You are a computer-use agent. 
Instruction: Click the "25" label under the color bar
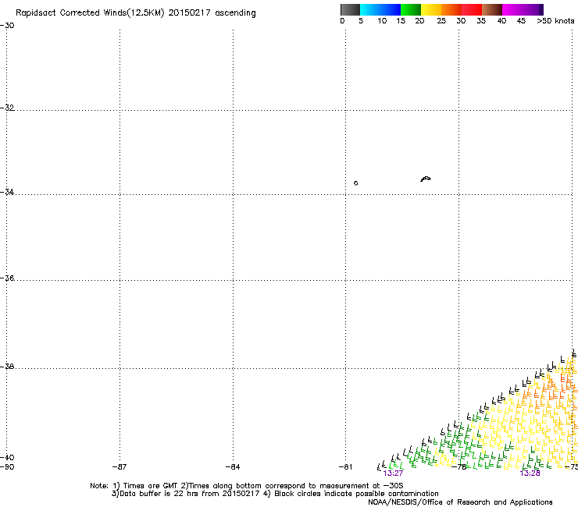point(441,21)
